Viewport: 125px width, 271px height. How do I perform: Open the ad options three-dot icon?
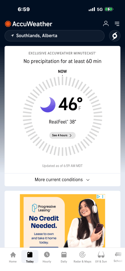click(103, 197)
